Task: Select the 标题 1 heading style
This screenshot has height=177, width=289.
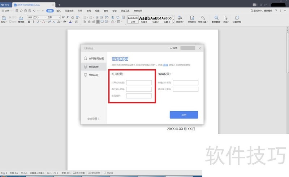Action: click(x=144, y=20)
